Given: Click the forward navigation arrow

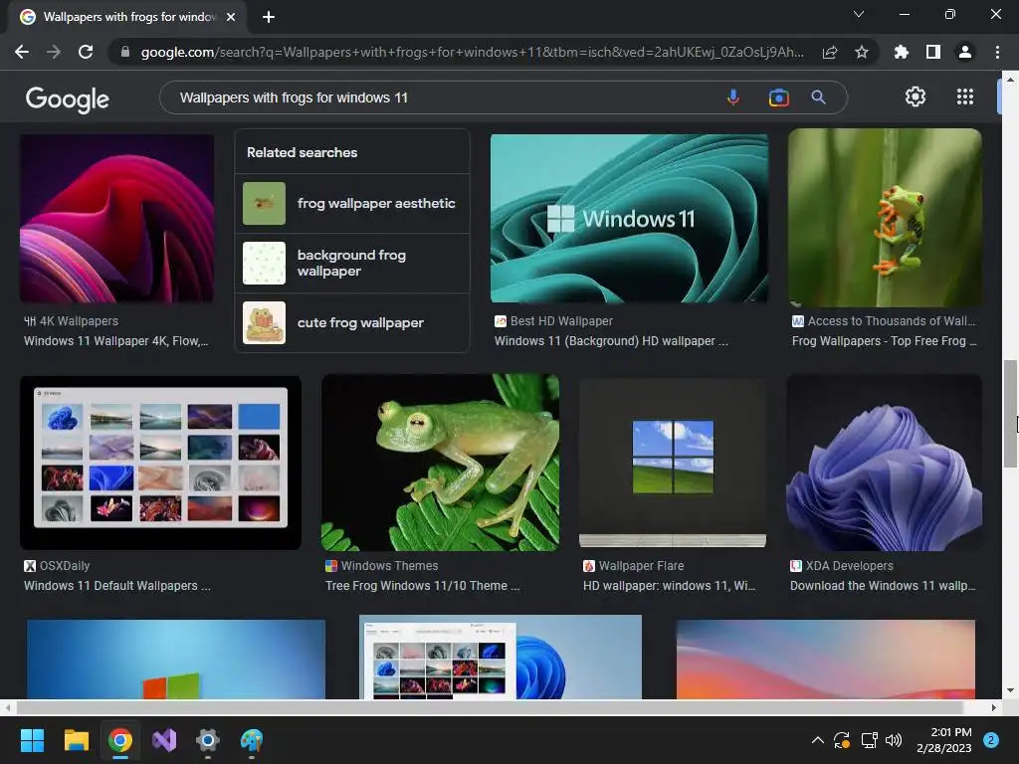Looking at the screenshot, I should (x=54, y=52).
